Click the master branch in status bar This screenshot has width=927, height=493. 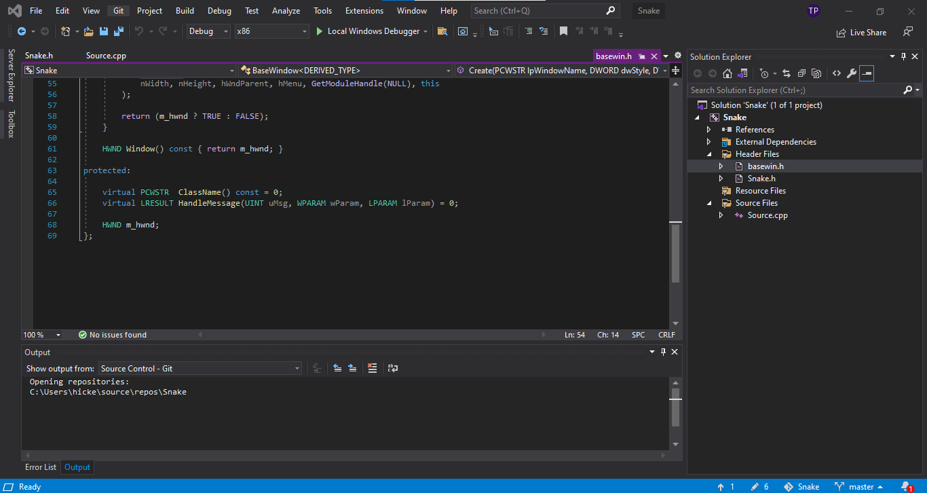tap(860, 486)
